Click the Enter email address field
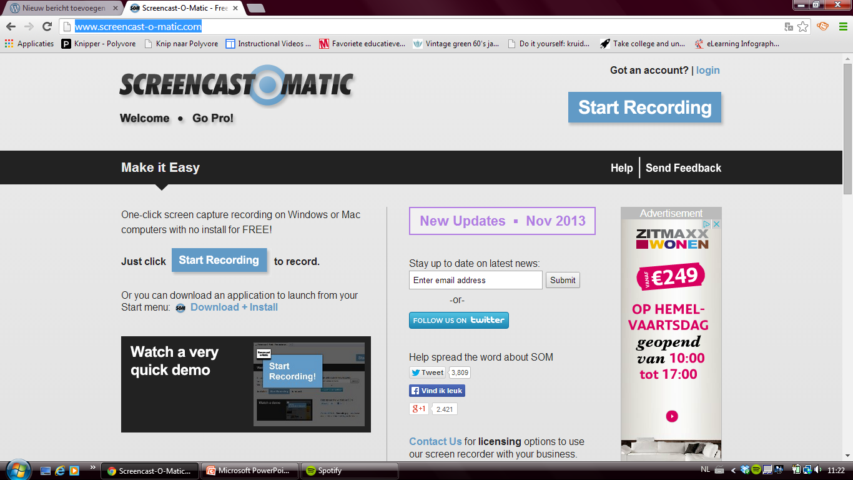 tap(475, 280)
